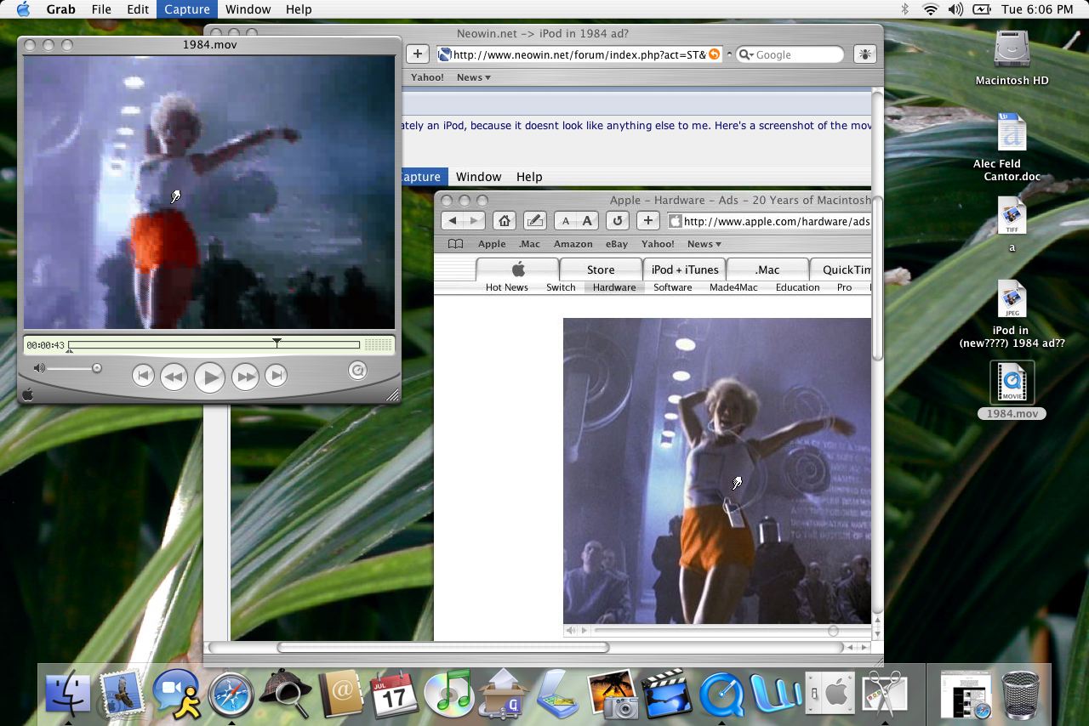
Task: Reload the Apple hardware ads page
Action: click(618, 221)
